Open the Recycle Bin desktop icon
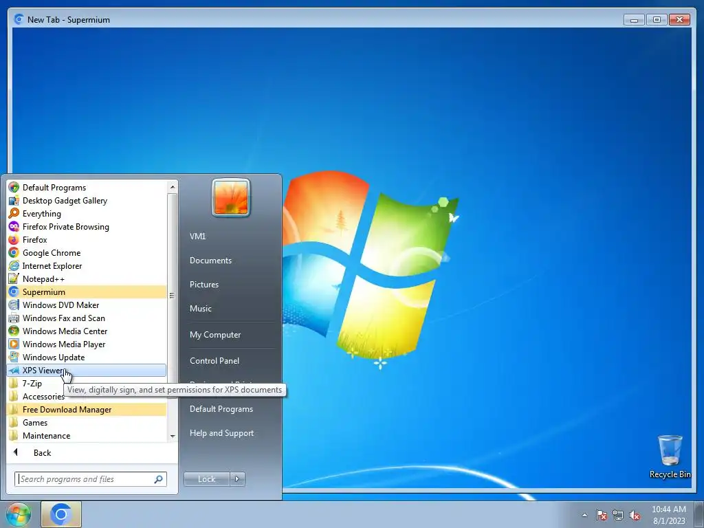Viewport: 704px width, 528px height. tap(670, 456)
